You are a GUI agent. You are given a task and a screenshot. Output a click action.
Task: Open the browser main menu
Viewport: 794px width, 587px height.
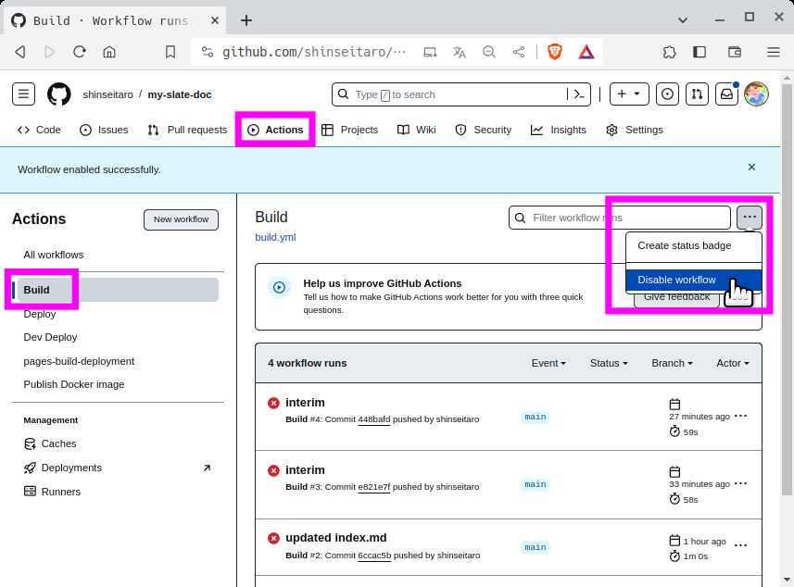click(x=773, y=52)
